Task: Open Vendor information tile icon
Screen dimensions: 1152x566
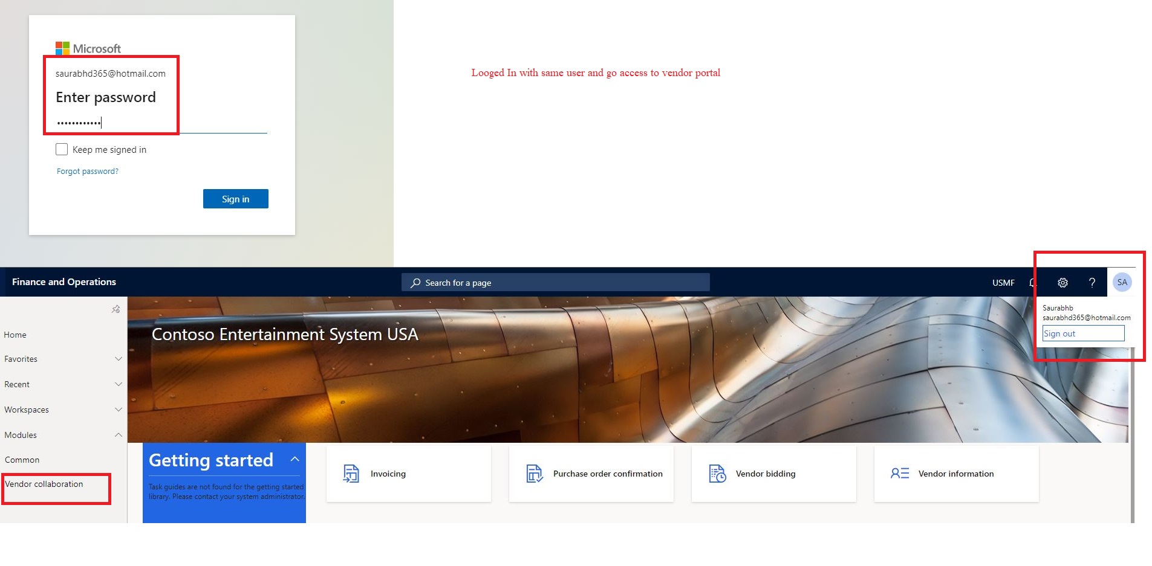Action: (899, 474)
